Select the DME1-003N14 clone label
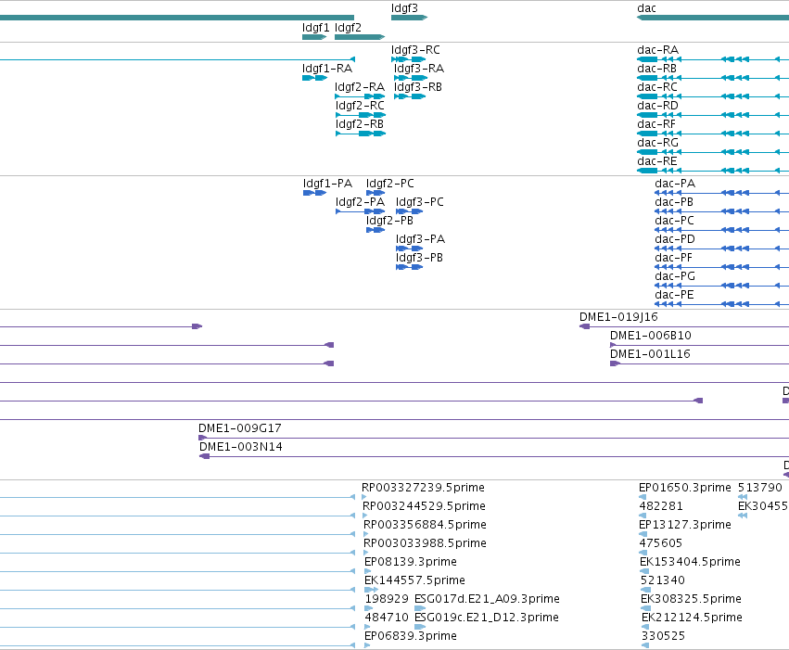This screenshot has height=650, width=789. pyautogui.click(x=240, y=447)
